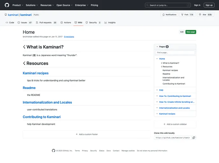
Task: Click the green New page button
Action: pyautogui.click(x=191, y=32)
